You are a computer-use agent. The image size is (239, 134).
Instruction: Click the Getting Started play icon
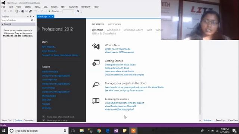pyautogui.click(x=96, y=63)
